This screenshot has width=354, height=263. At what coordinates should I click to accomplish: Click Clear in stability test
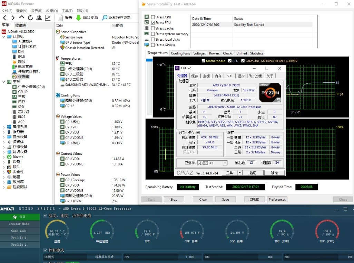[x=203, y=199]
